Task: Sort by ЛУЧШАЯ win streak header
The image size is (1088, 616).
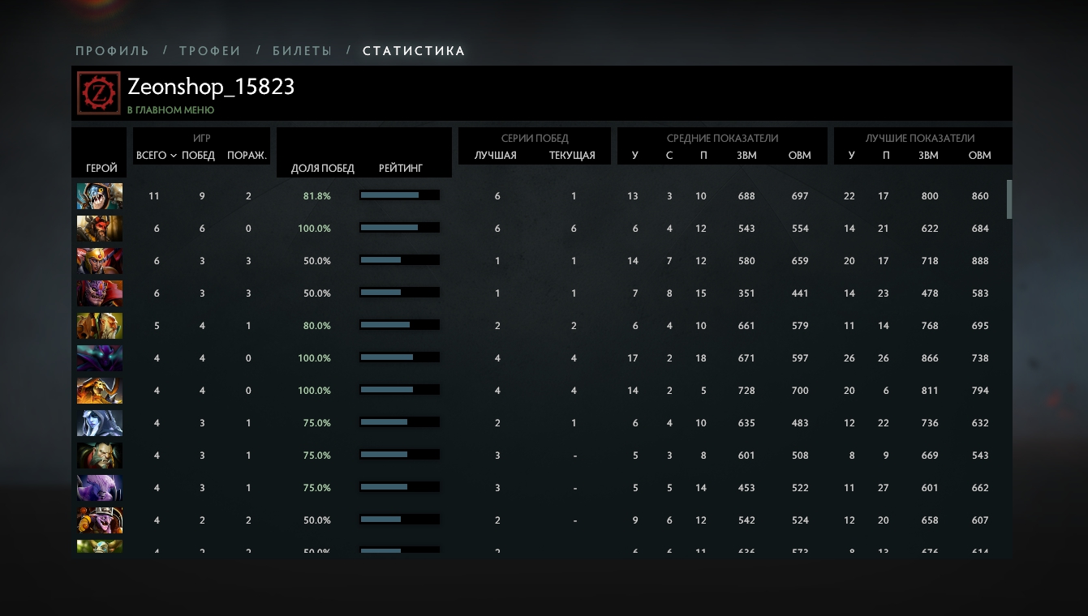Action: tap(496, 156)
